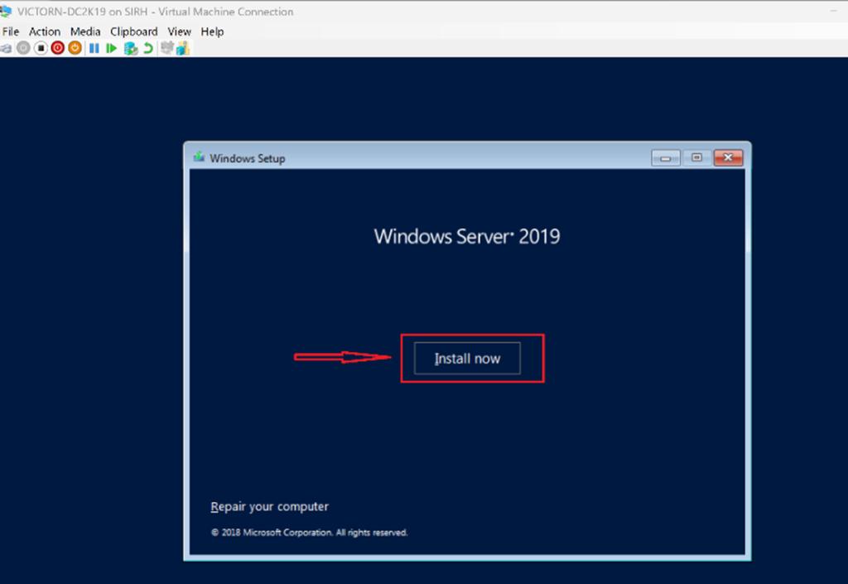Click the Windows Setup title text
The height and width of the screenshot is (584, 848).
click(x=247, y=158)
